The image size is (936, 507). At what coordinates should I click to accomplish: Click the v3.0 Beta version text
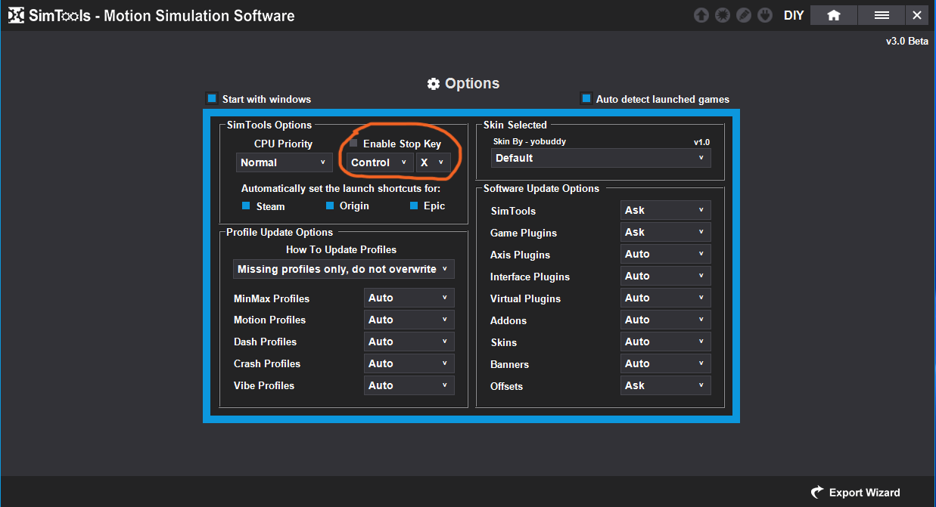point(907,41)
